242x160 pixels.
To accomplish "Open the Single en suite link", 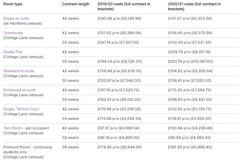I will [16, 18].
